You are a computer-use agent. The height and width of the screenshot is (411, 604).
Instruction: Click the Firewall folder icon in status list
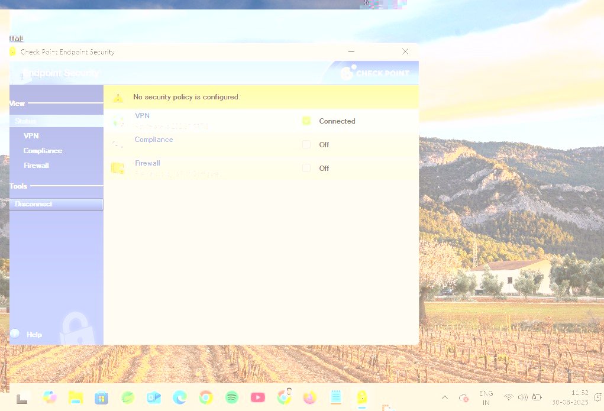pyautogui.click(x=118, y=168)
